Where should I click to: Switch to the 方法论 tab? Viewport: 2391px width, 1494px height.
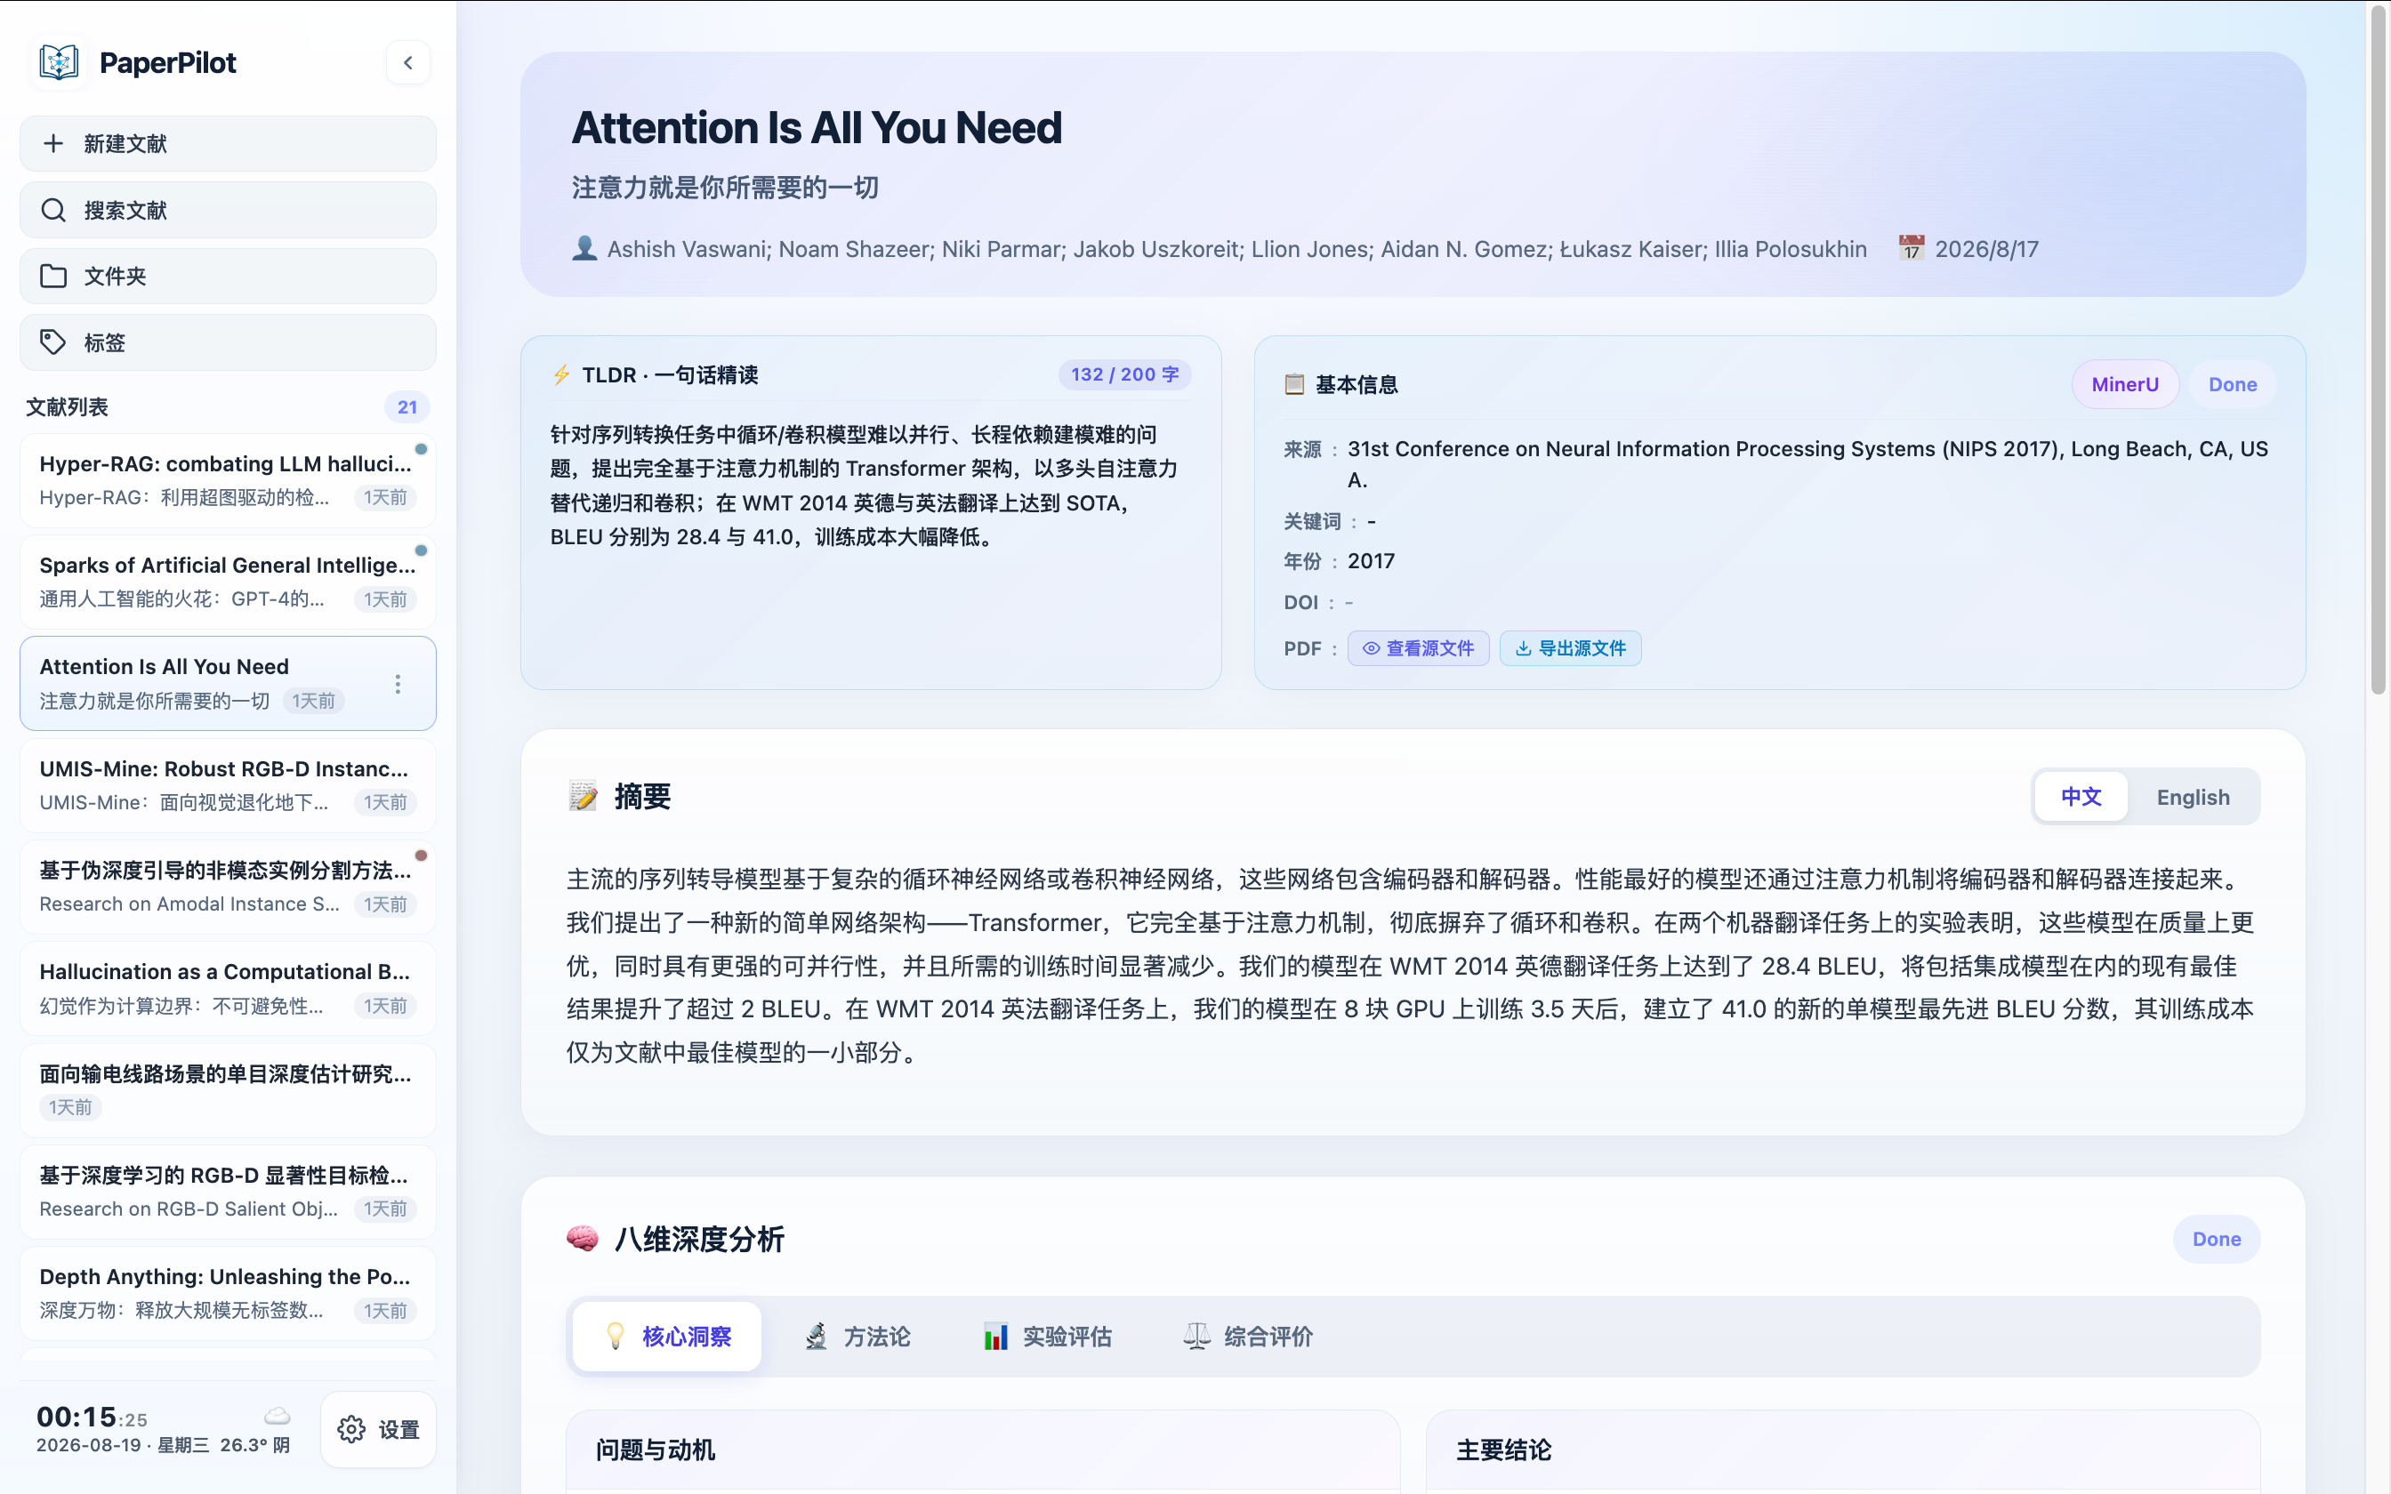pos(857,1337)
